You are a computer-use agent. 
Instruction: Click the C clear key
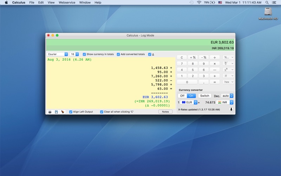coord(182,57)
